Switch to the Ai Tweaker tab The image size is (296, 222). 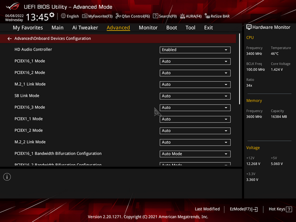tap(85, 27)
